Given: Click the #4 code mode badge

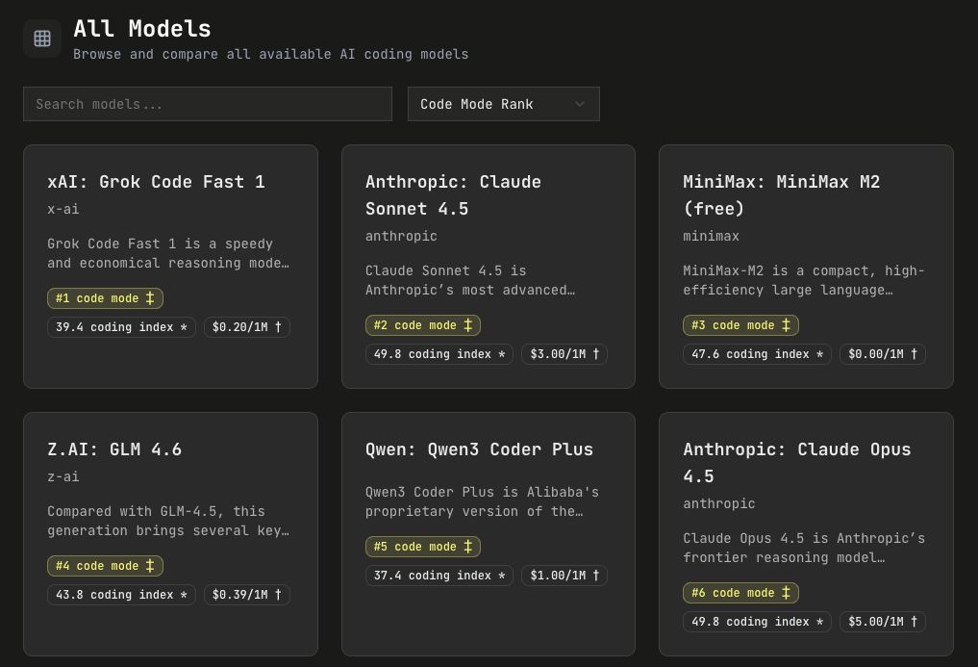Looking at the screenshot, I should [x=105, y=565].
